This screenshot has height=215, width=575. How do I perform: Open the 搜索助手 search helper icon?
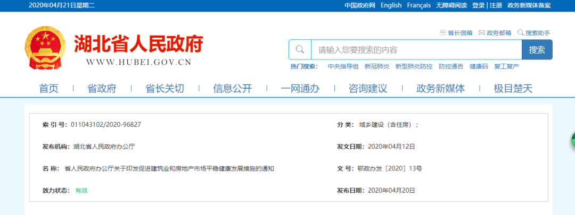coord(521,33)
